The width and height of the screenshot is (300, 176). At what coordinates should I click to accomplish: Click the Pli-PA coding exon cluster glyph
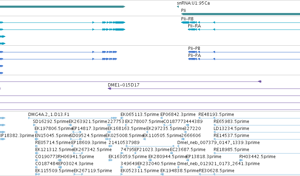pyautogui.click(x=192, y=59)
